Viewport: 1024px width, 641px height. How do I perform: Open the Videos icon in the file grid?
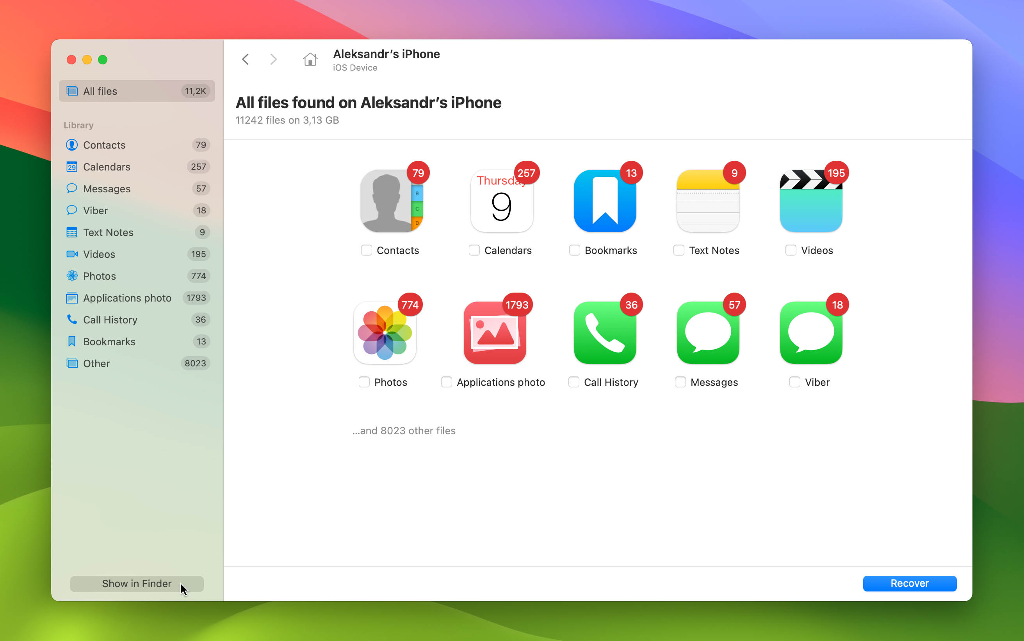810,201
